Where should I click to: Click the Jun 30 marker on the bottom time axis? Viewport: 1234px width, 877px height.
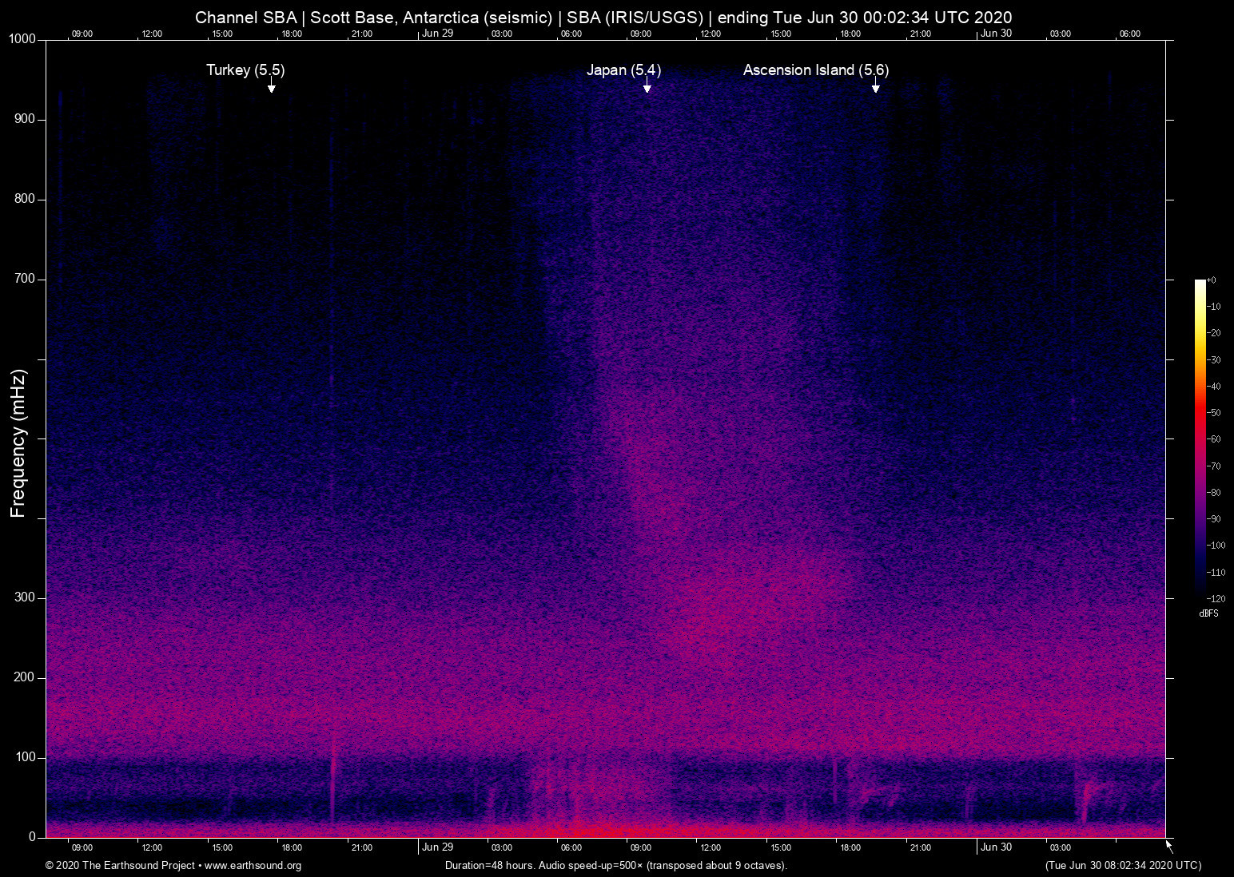coord(996,847)
